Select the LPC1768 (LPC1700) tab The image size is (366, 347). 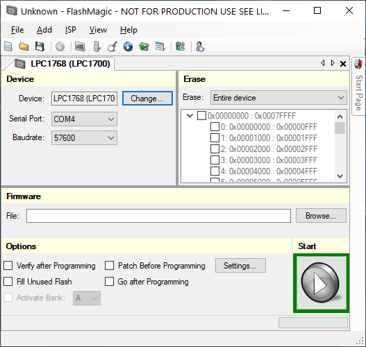click(63, 63)
